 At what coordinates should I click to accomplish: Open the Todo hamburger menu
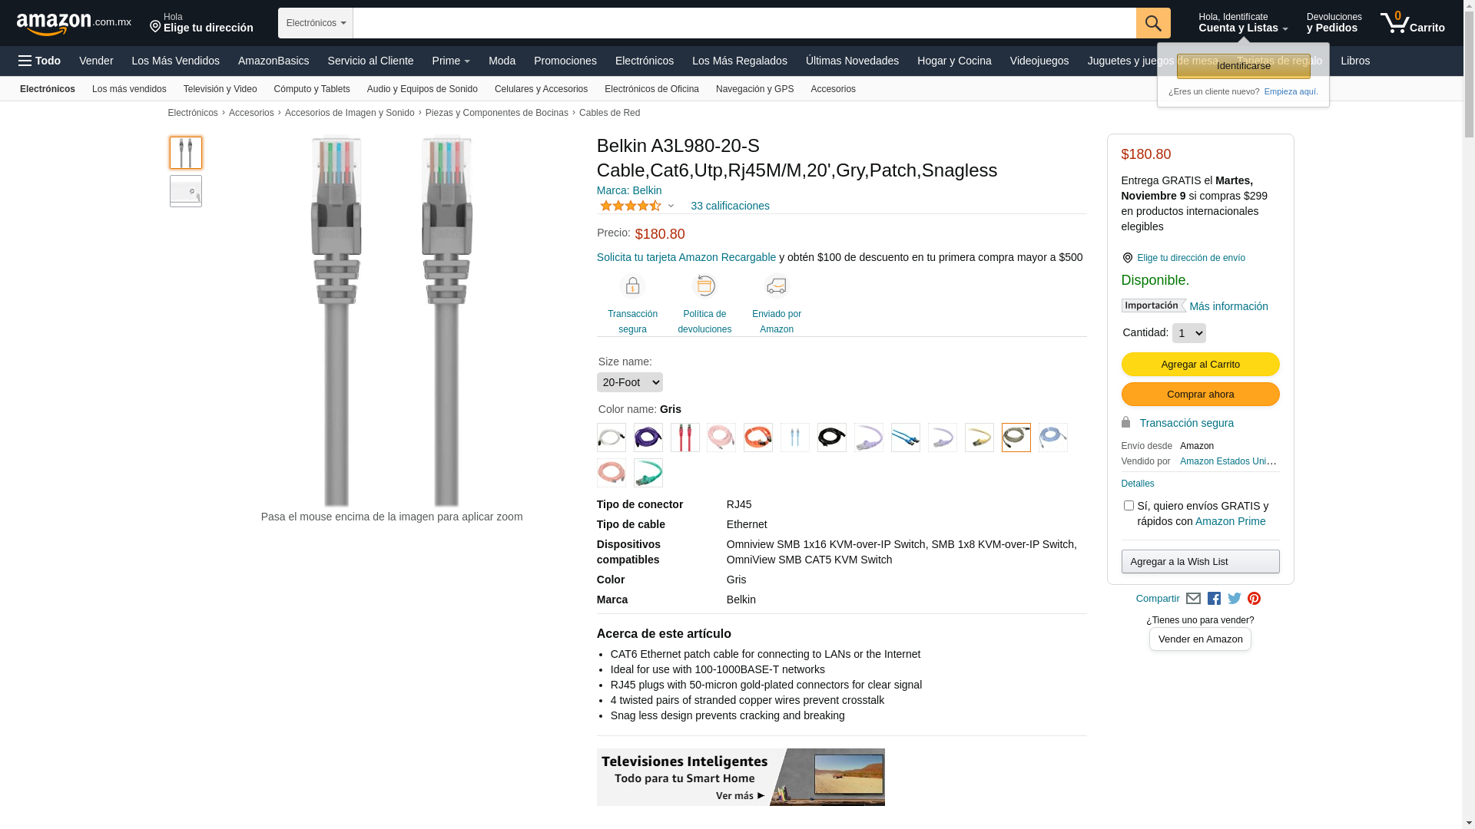(39, 61)
